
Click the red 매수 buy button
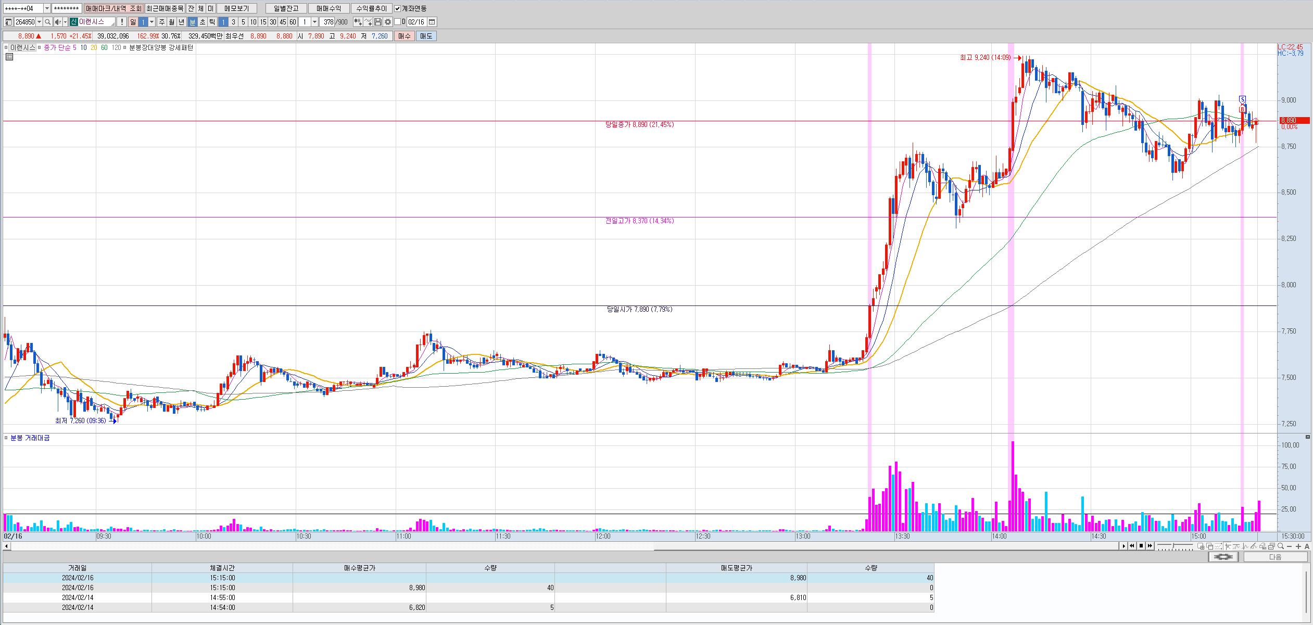click(405, 36)
